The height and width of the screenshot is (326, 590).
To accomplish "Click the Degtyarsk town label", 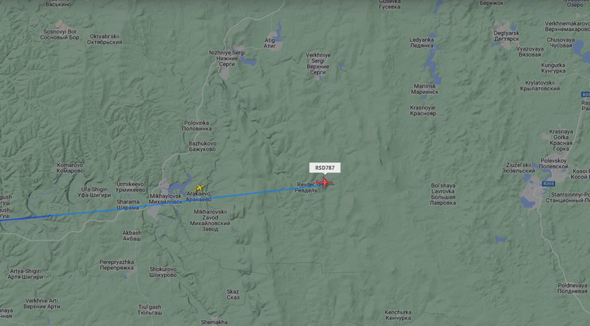I will click(507, 36).
